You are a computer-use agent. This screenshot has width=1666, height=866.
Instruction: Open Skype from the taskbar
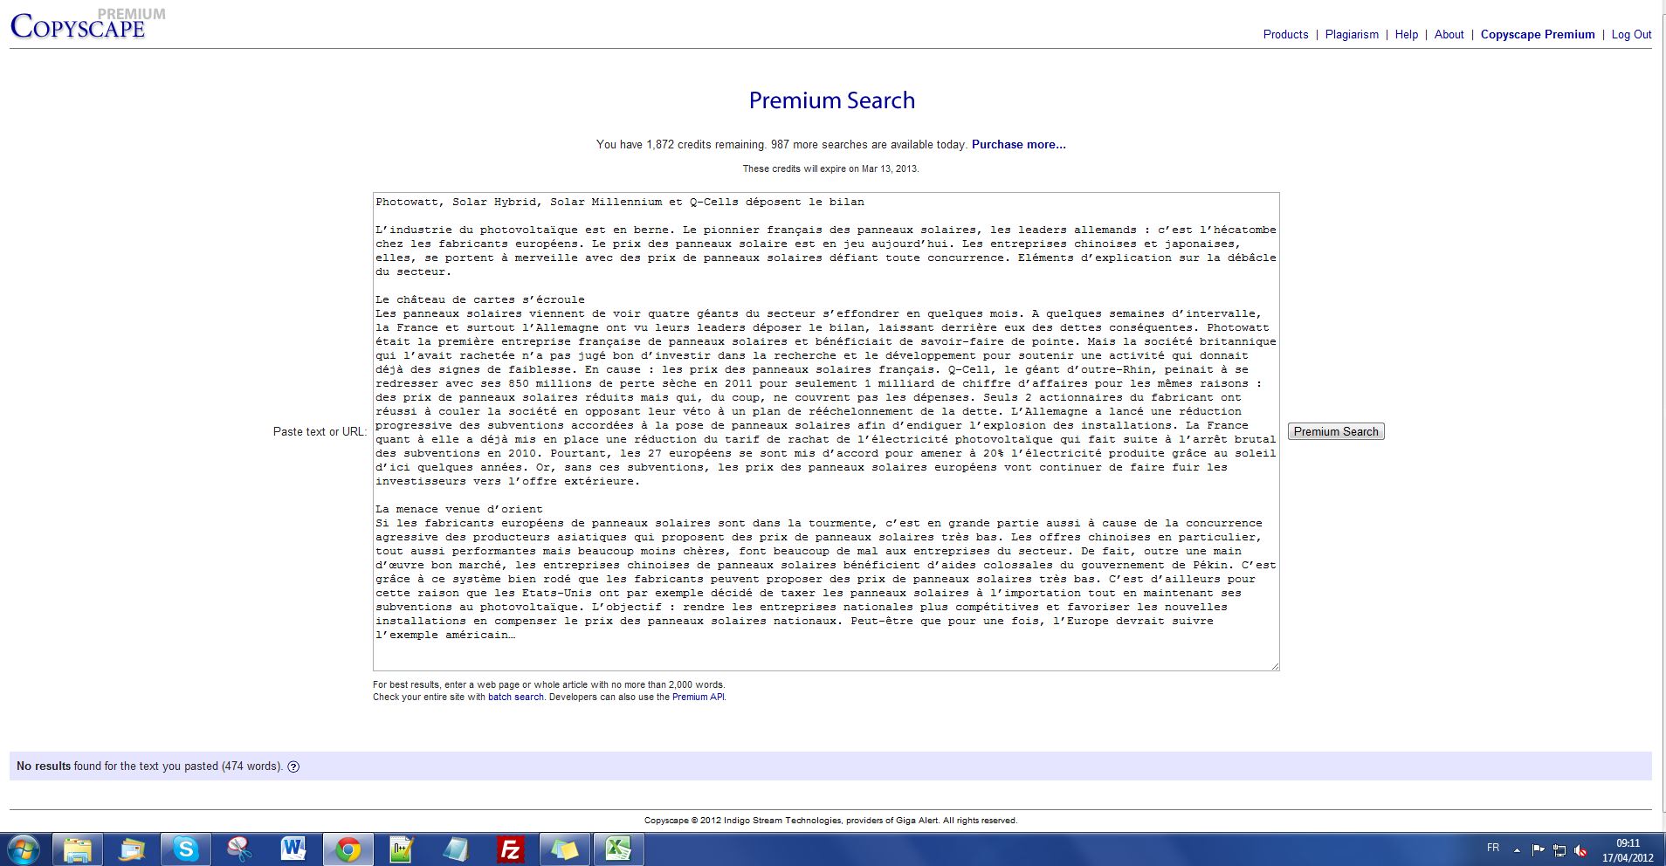[x=185, y=849]
